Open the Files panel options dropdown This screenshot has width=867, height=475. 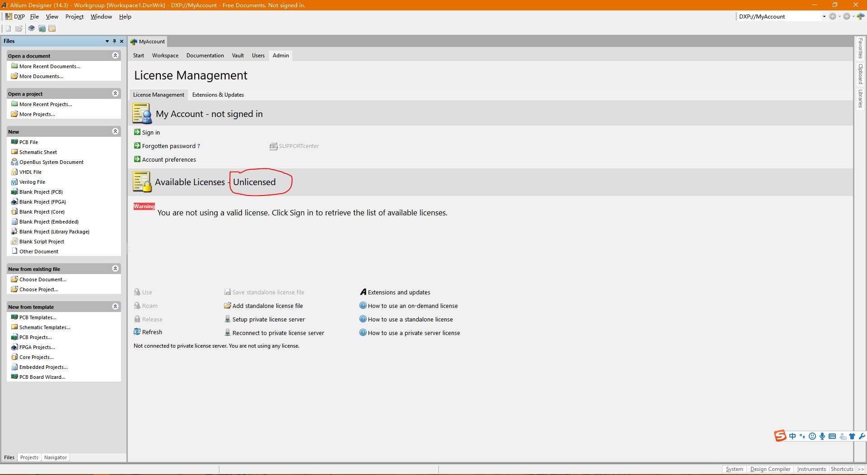(107, 41)
